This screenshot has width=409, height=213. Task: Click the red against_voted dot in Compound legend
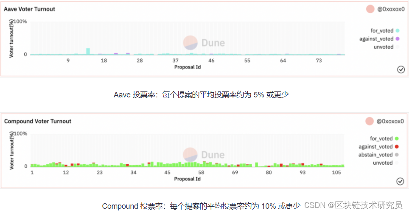[397, 147]
